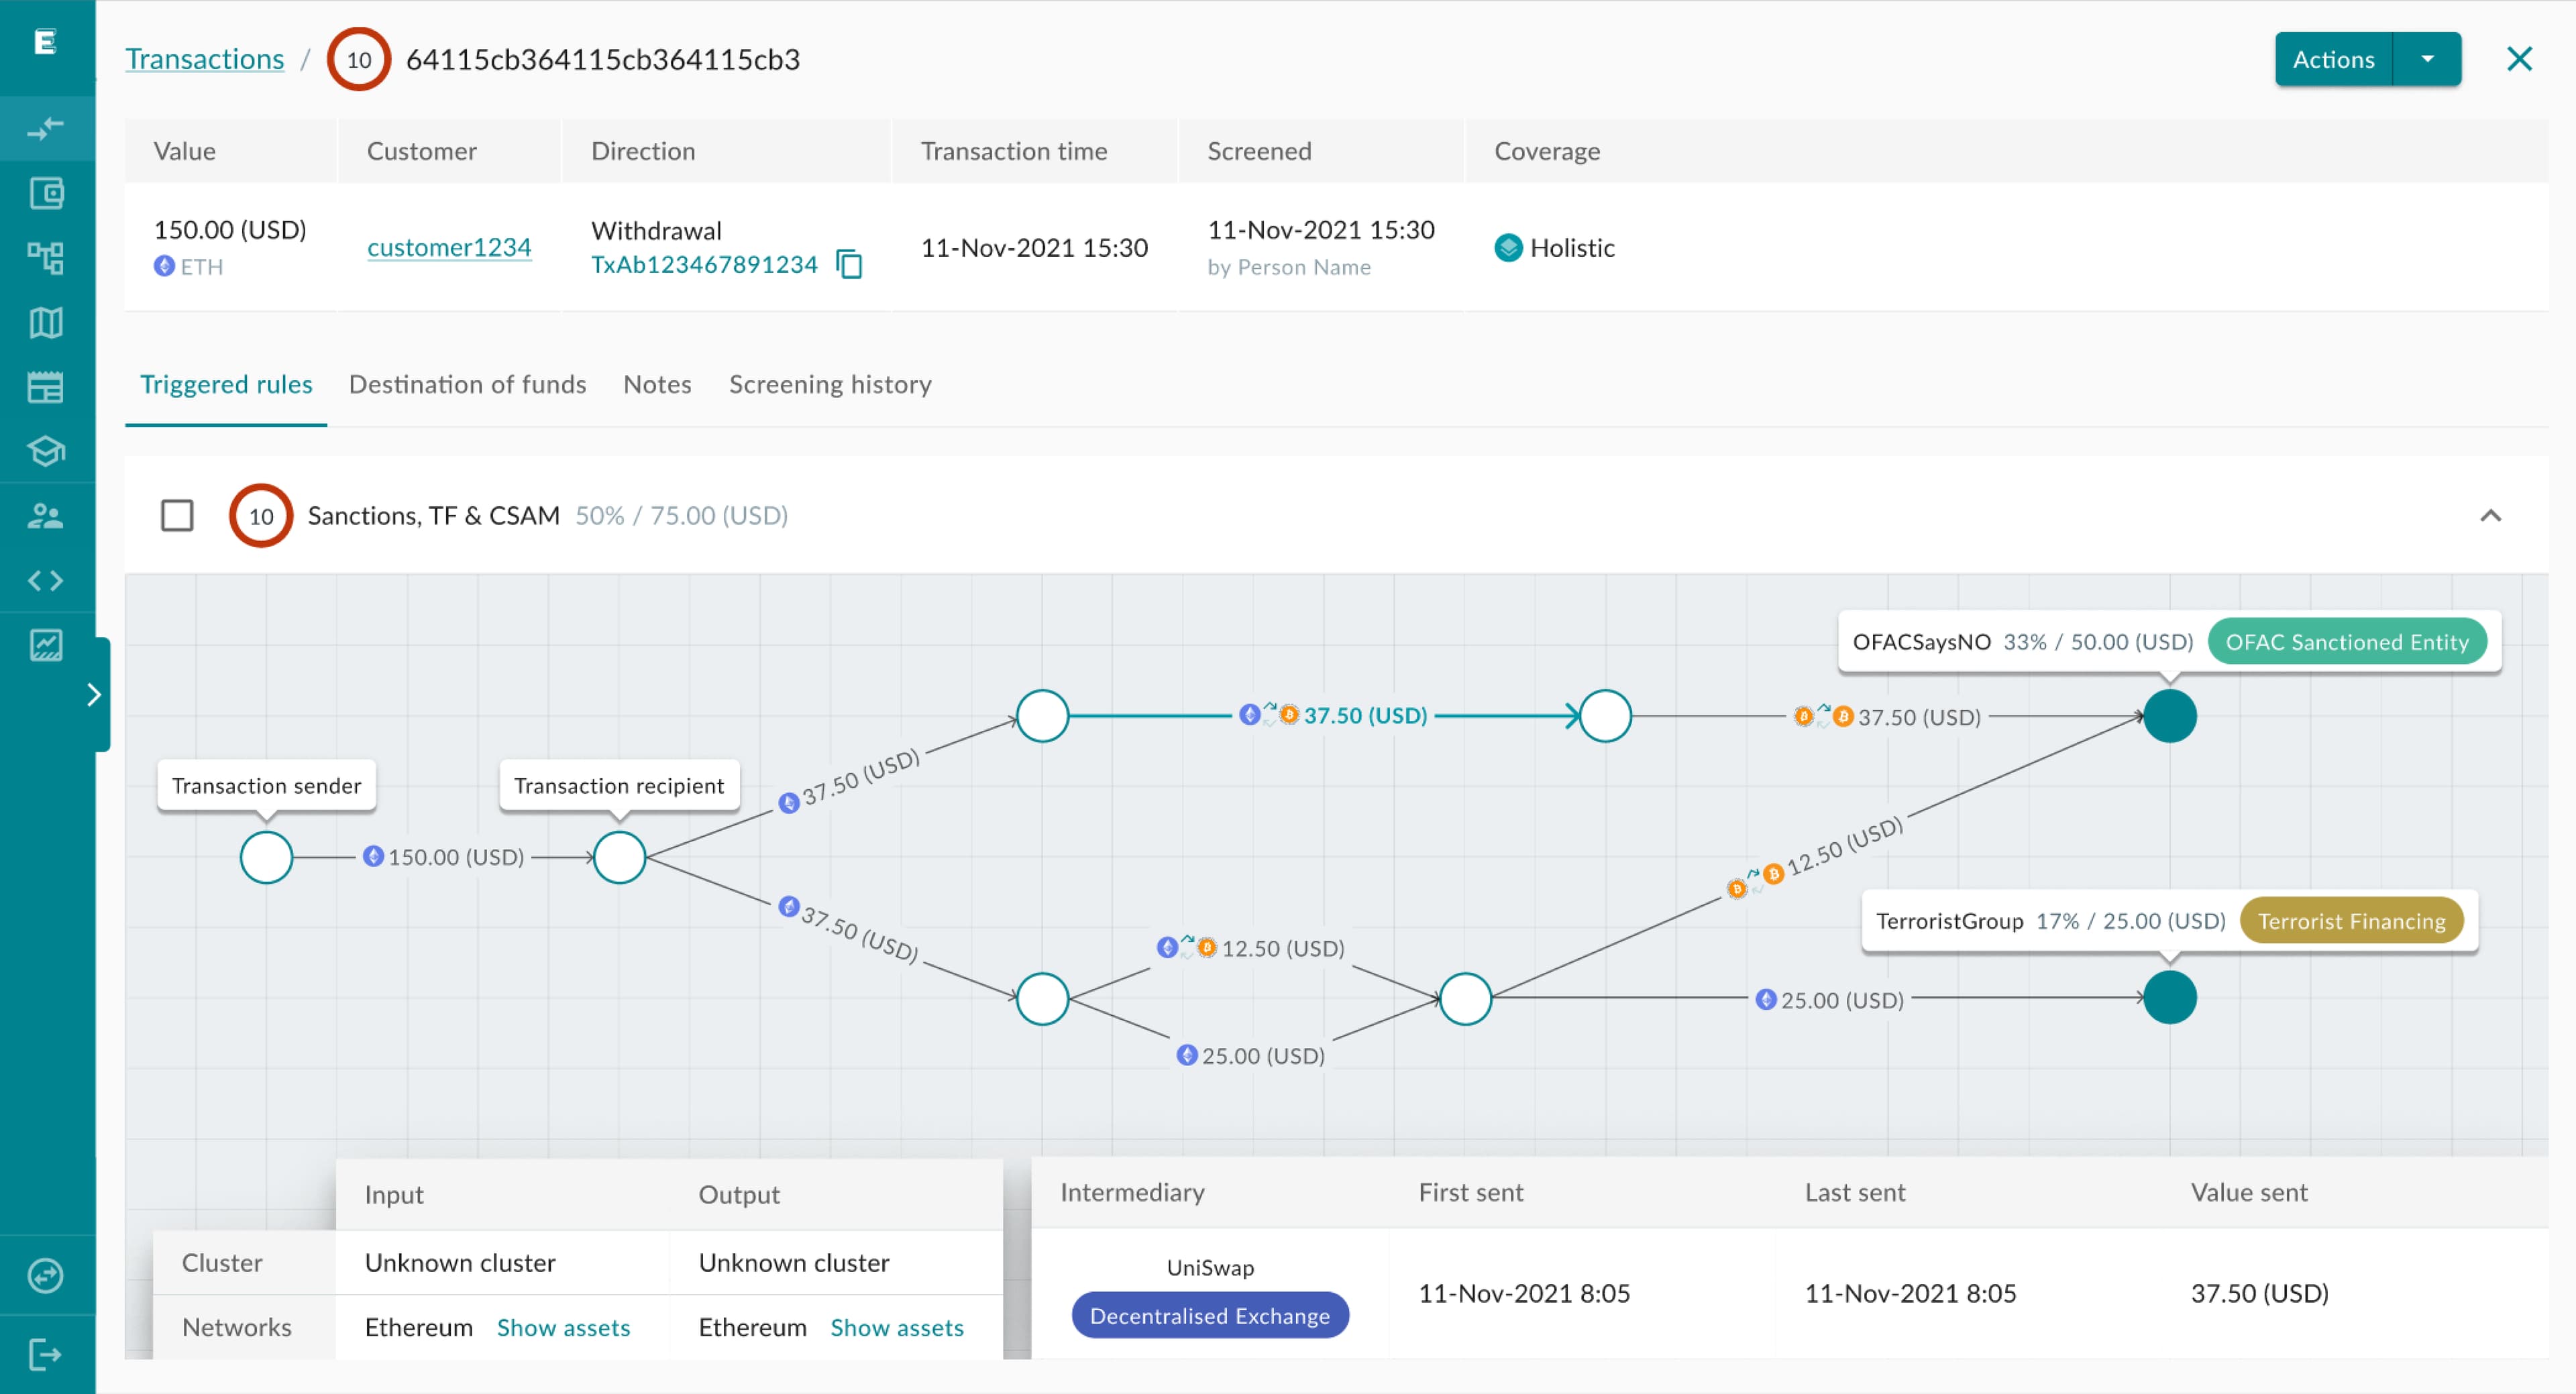Open the cluster hierarchy sidebar icon

[46, 258]
